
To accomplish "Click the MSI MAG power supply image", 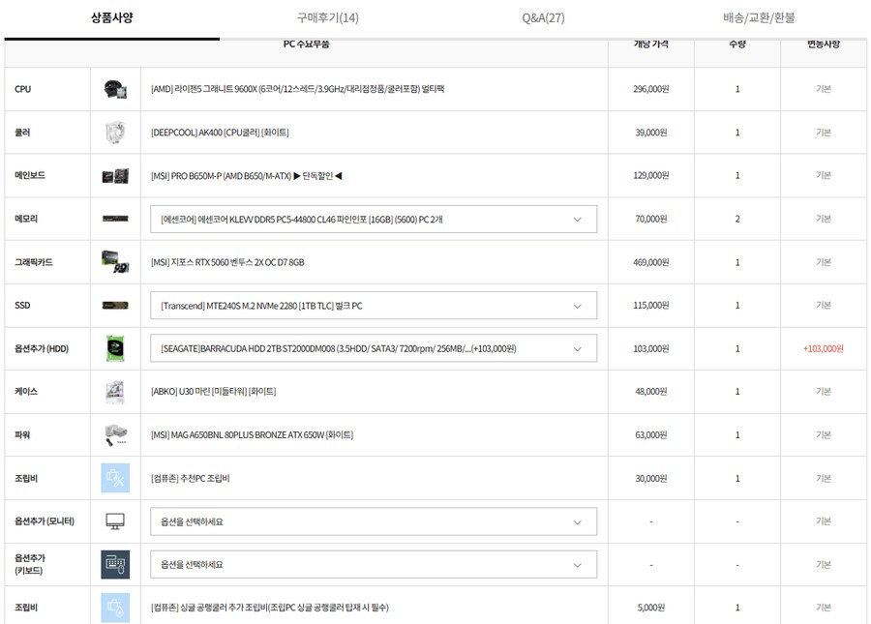I will tap(115, 434).
